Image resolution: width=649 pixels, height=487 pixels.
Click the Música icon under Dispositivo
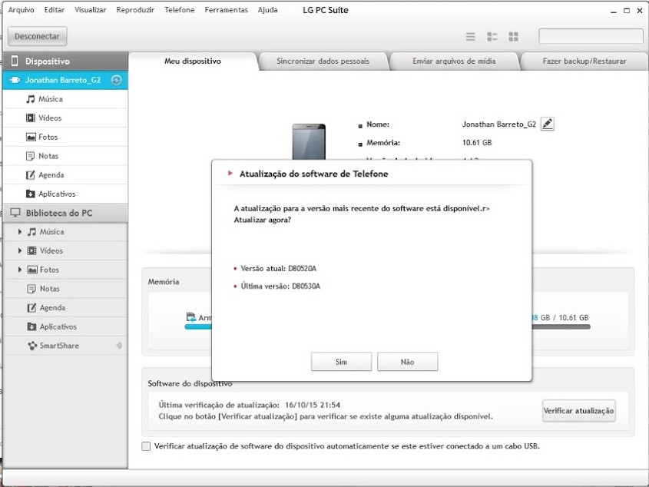[x=30, y=99]
